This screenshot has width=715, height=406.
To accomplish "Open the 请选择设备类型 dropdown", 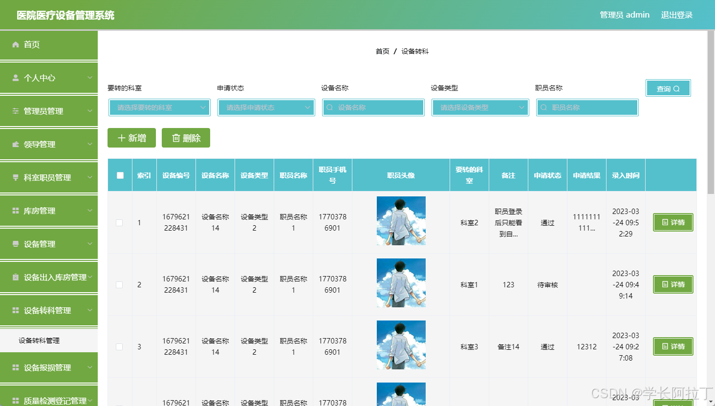I will [x=480, y=107].
